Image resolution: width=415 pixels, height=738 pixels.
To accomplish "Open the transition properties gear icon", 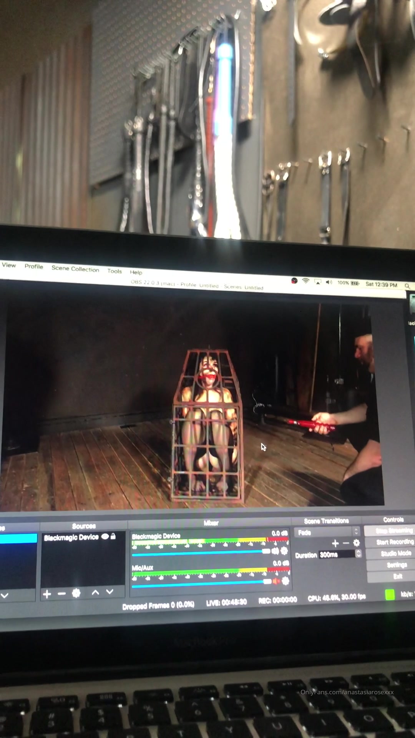I will click(x=357, y=543).
